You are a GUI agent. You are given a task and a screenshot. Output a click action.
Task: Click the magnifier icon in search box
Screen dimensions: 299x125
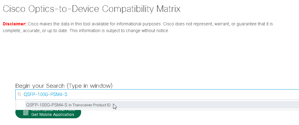click(20, 95)
